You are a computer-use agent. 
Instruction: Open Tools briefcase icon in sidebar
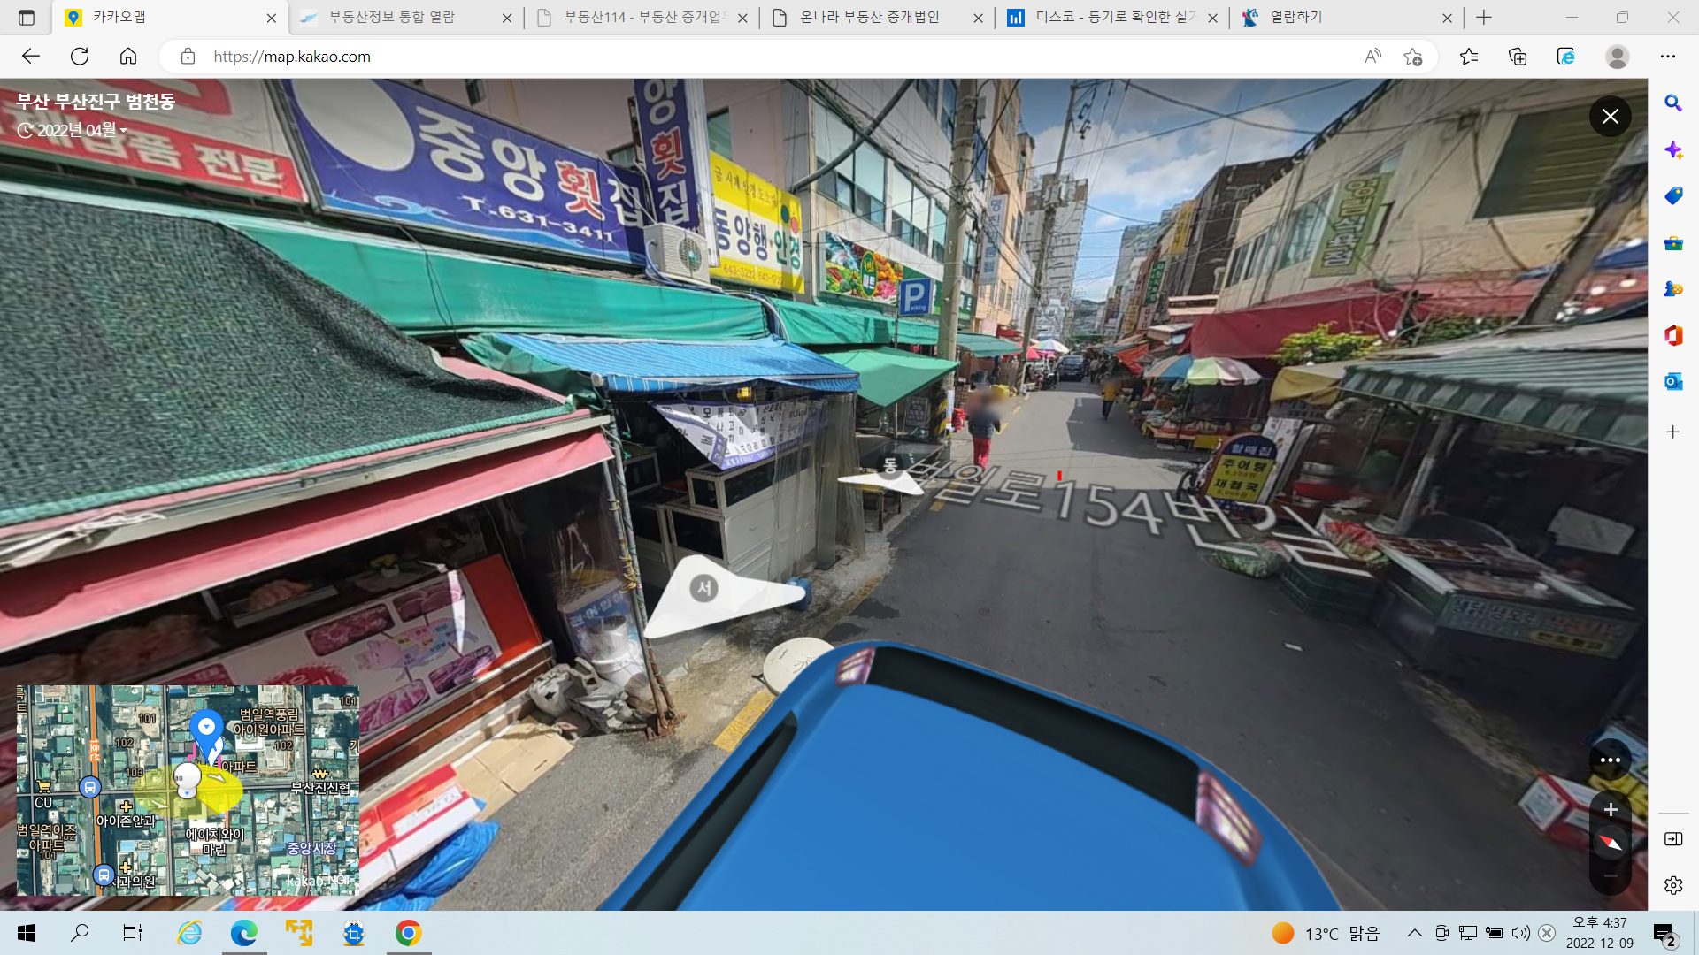pos(1673,243)
